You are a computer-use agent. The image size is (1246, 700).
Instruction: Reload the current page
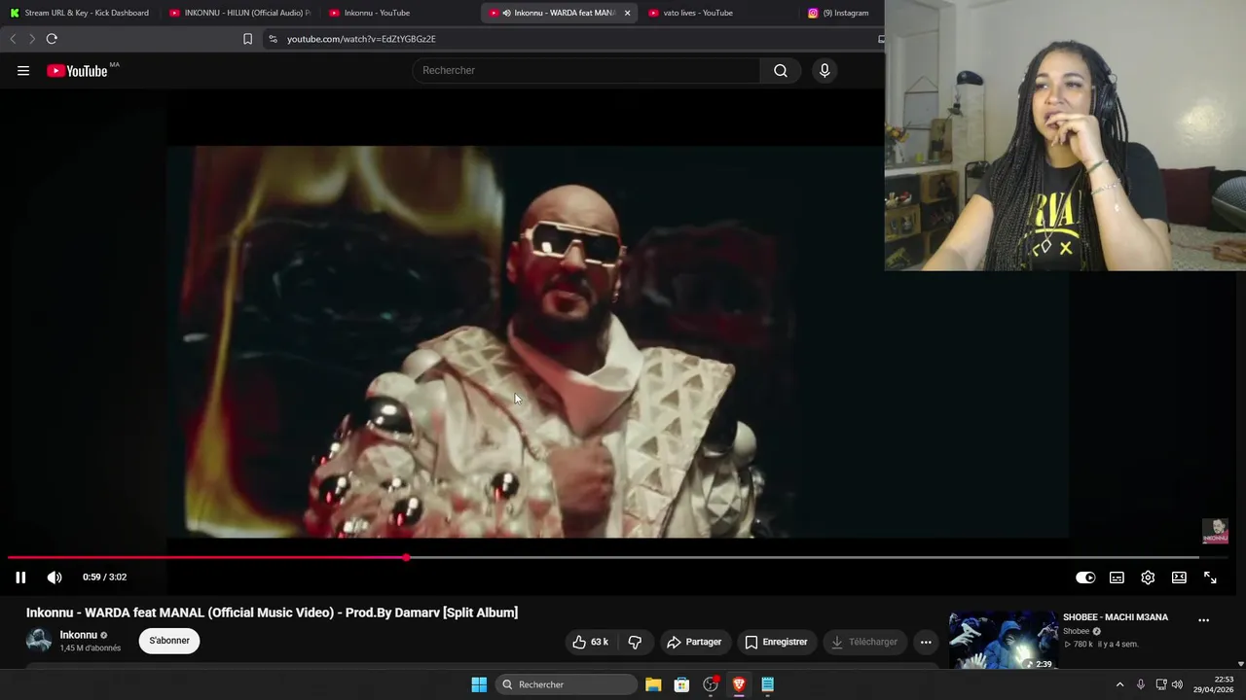(52, 39)
